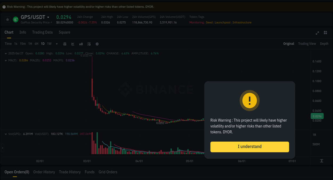Select the 4H timeframe

point(36,44)
